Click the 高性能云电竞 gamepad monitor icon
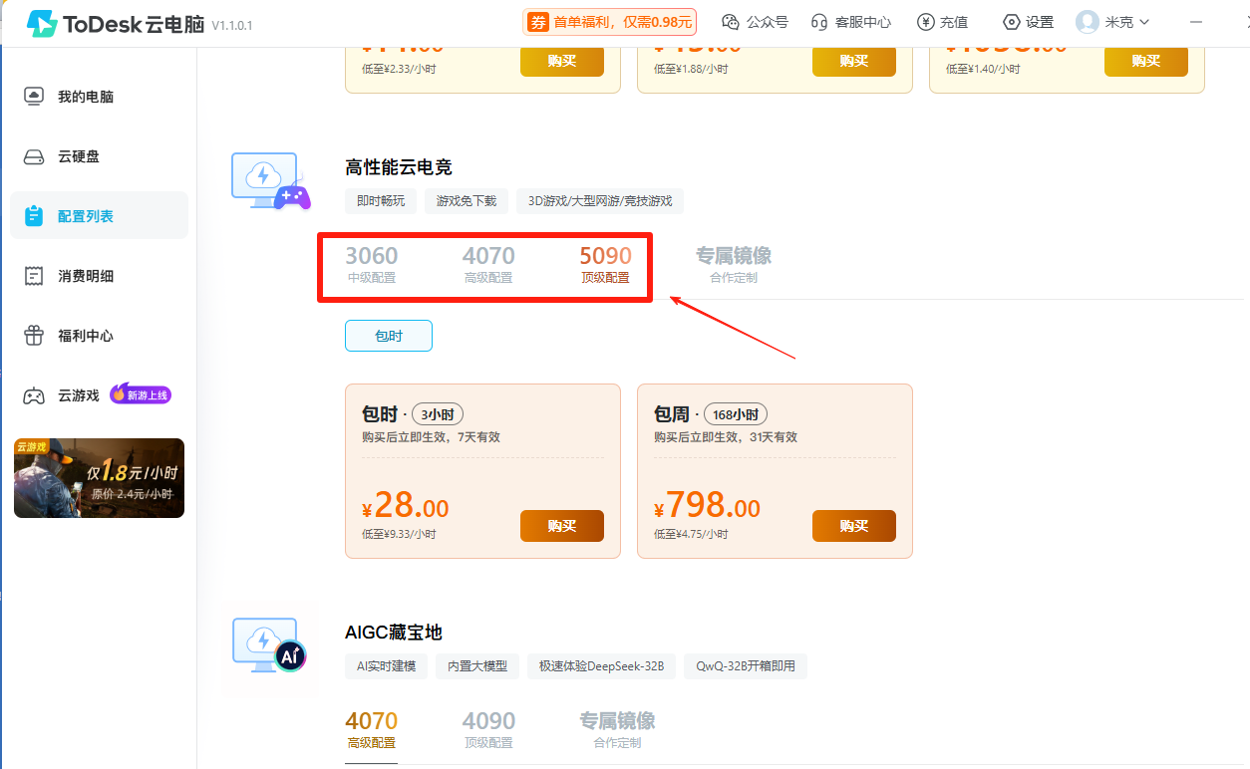 (270, 181)
